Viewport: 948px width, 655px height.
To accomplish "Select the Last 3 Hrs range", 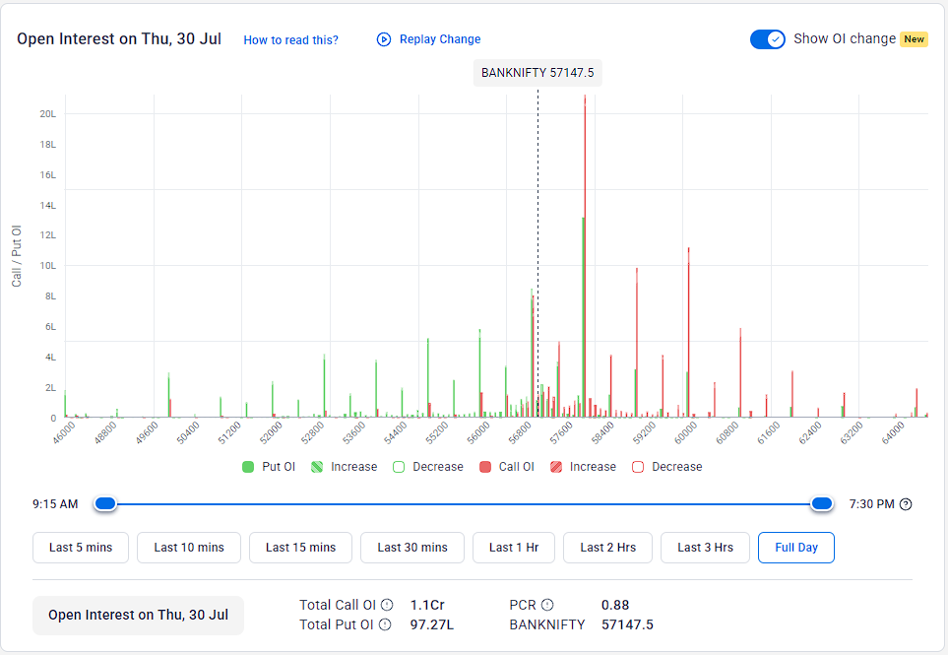I will 705,548.
